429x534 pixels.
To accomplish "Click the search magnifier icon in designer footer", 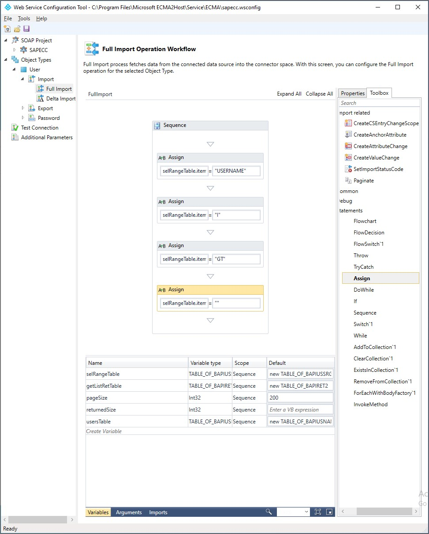I will click(x=269, y=512).
